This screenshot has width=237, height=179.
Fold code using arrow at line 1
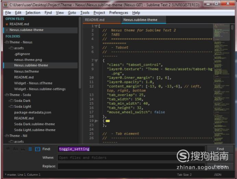(96, 26)
